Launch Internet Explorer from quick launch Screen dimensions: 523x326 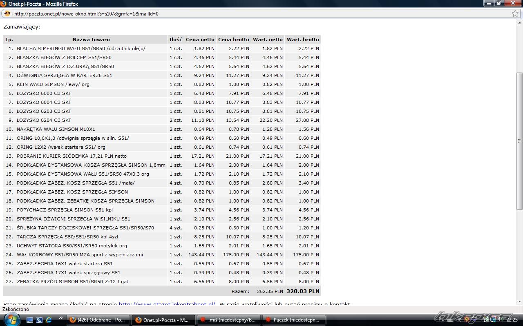pos(49,320)
